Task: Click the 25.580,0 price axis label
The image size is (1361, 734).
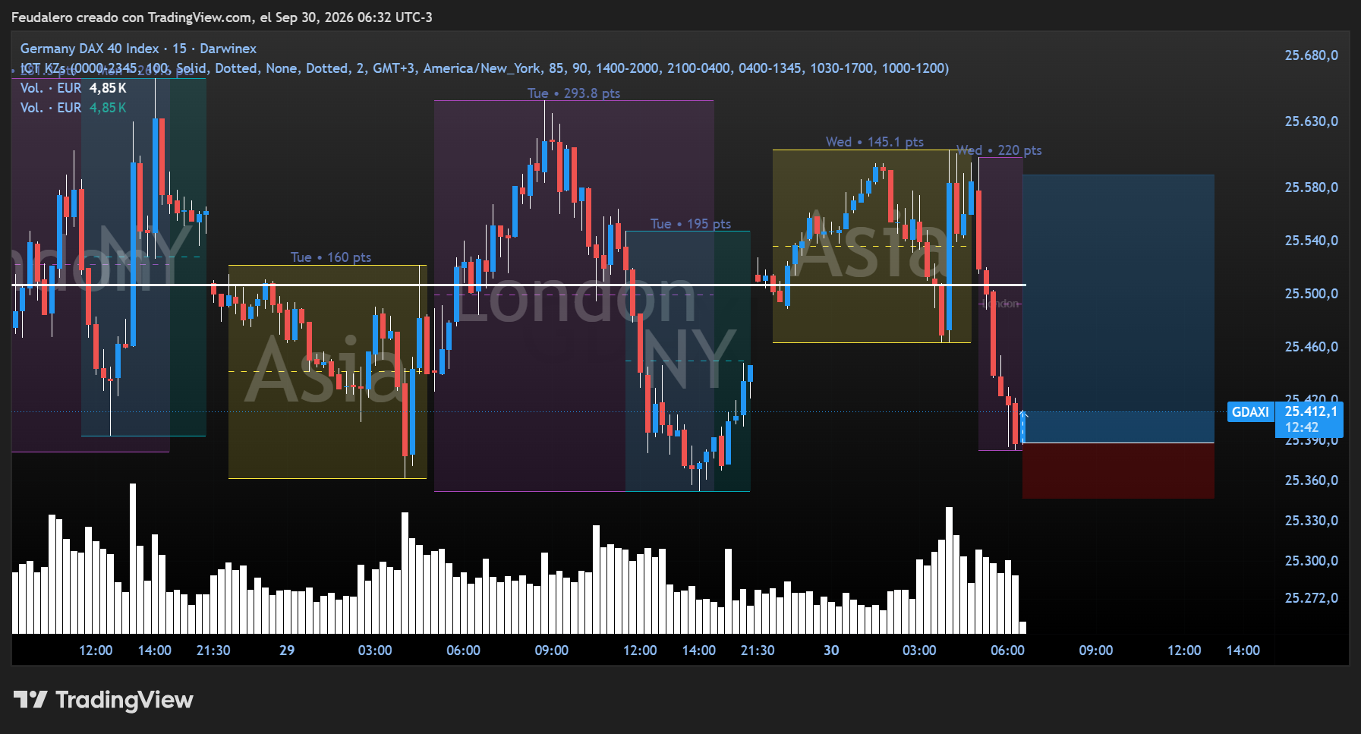Action: point(1311,187)
